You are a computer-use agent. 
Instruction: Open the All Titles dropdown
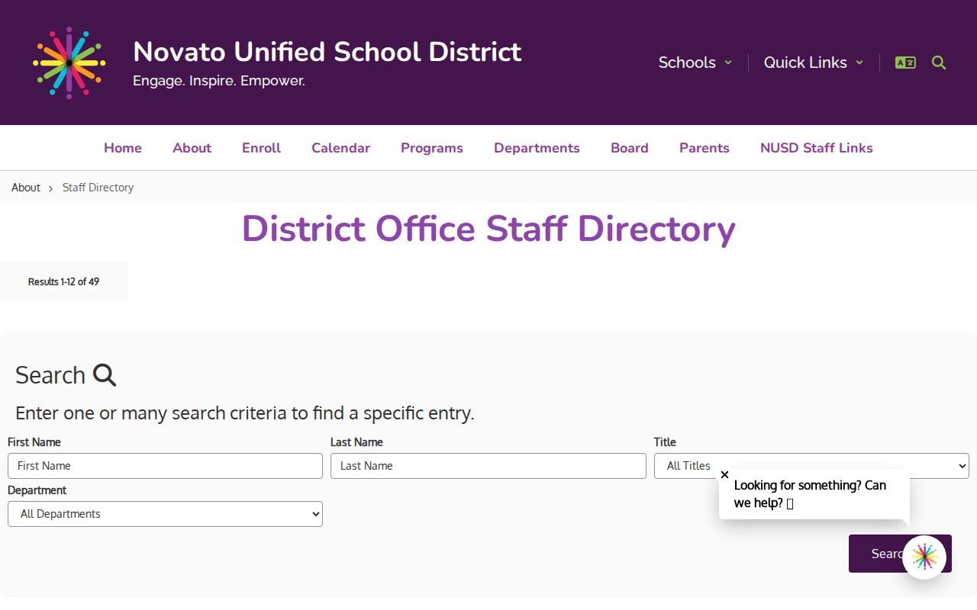tap(811, 466)
